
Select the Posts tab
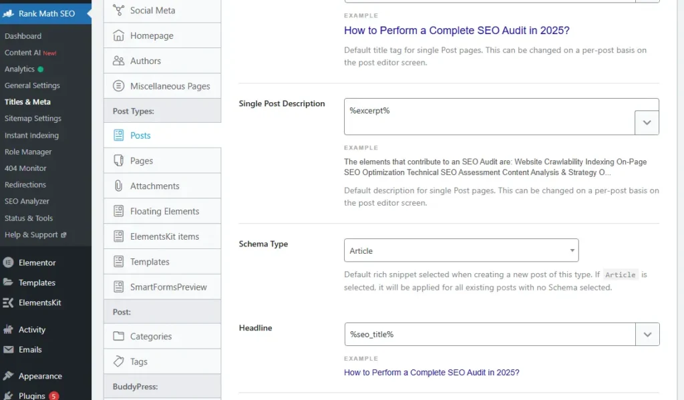[162, 135]
